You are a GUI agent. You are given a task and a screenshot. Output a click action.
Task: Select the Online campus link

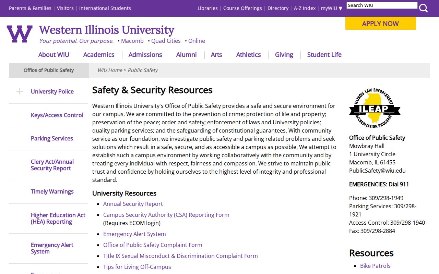[197, 41]
